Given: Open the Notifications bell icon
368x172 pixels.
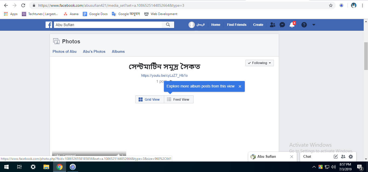Looking at the screenshot, I should (x=292, y=25).
